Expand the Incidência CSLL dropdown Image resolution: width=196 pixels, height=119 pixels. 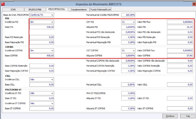42,79
